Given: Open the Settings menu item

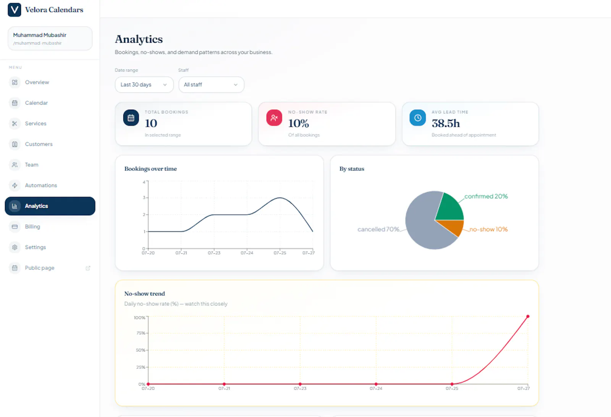Looking at the screenshot, I should point(50,247).
